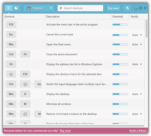Viewport: 151px width, 136px height.
Task: Click the magnifier icon in the search box
Action: pos(61,8)
